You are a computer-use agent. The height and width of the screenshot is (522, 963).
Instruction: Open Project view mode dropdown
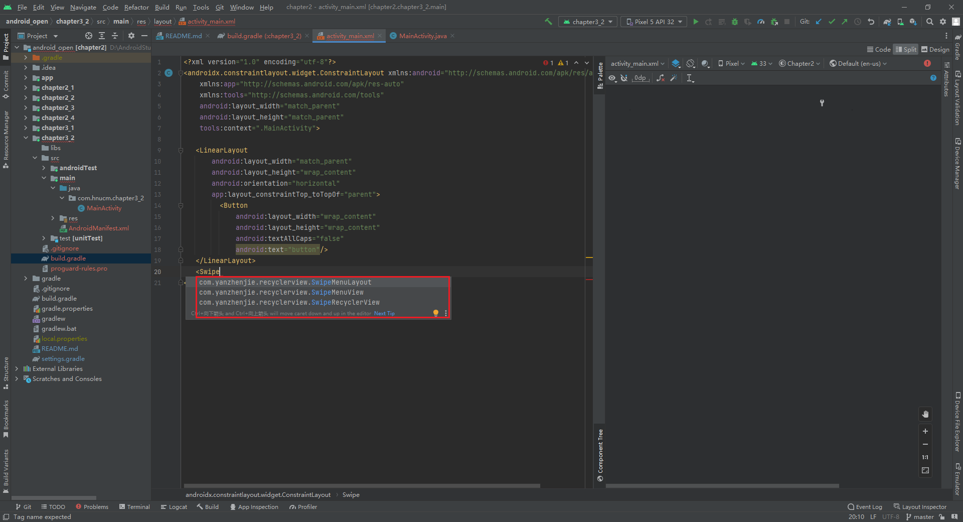[38, 36]
